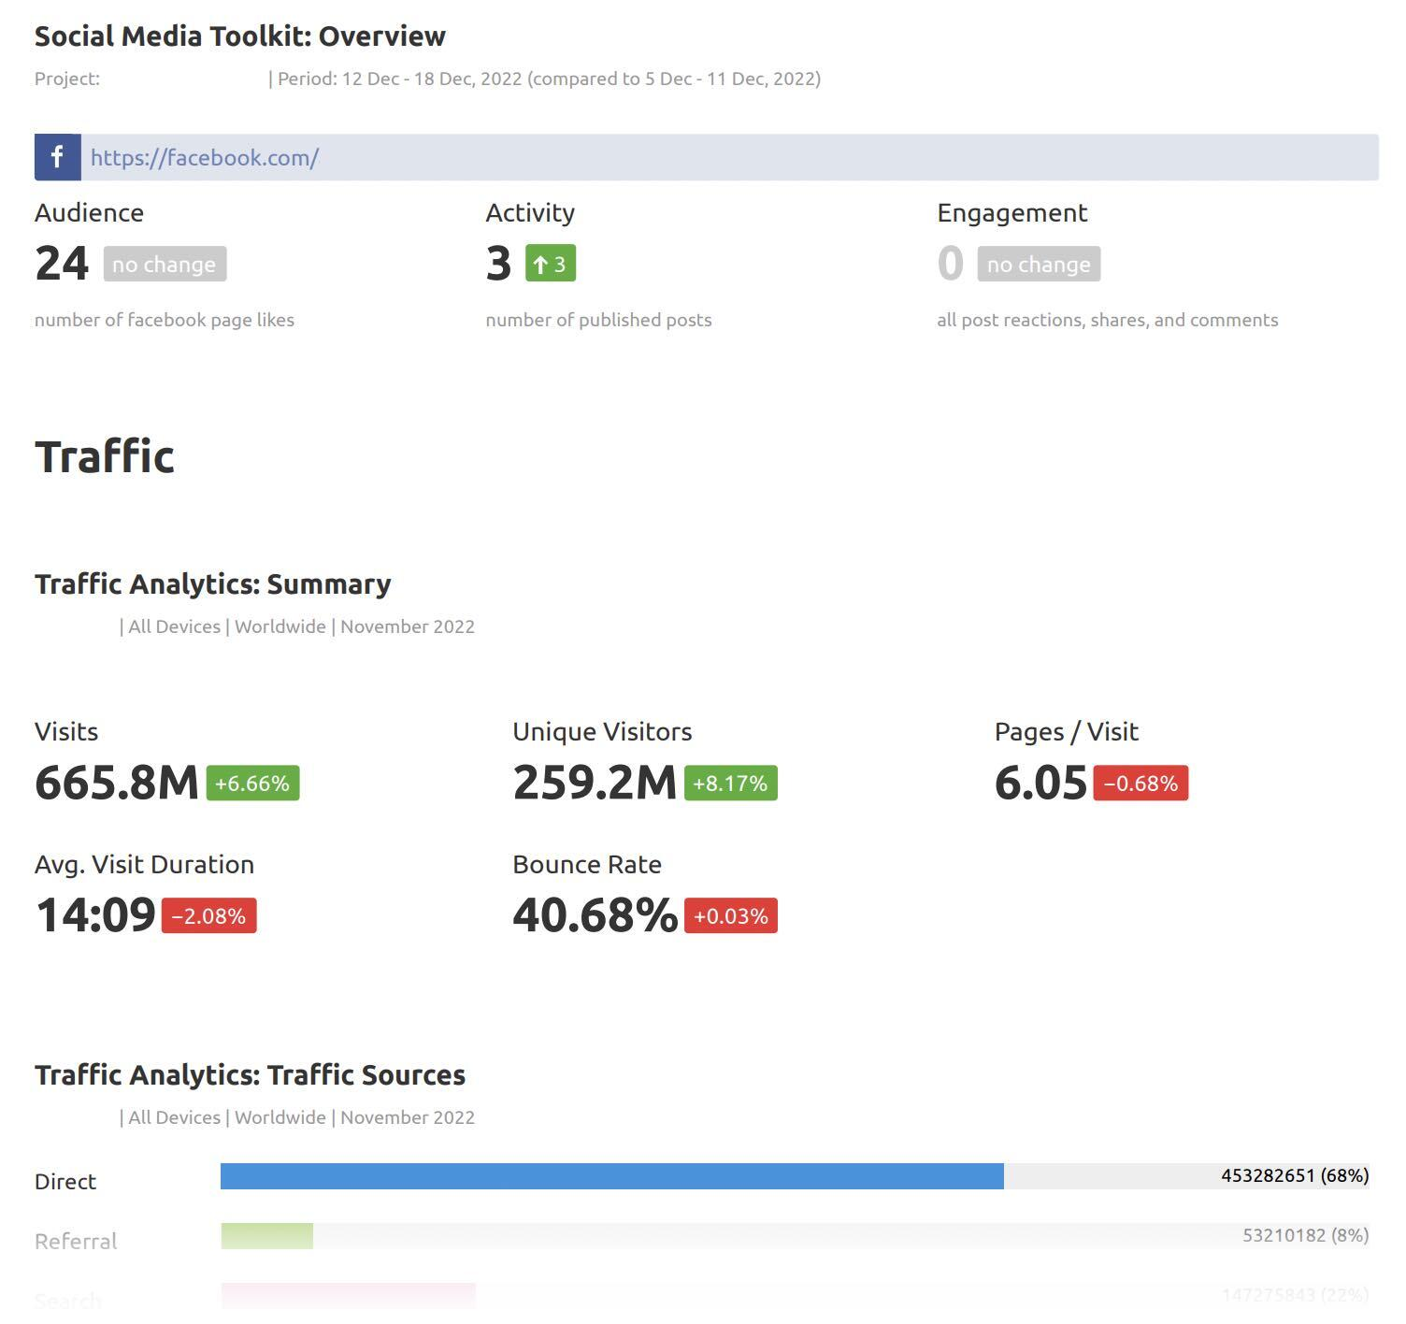Viewport: 1406px width, 1324px height.
Task: Click the green '↑3' Activity badge
Action: tap(550, 263)
